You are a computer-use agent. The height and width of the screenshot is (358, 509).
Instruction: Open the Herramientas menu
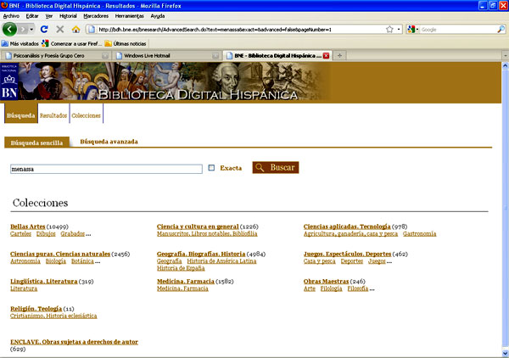[130, 16]
